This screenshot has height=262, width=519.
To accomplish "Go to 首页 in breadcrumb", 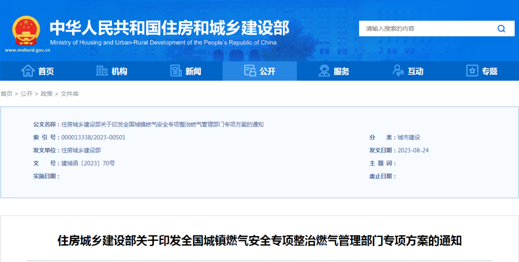I will 6,94.
